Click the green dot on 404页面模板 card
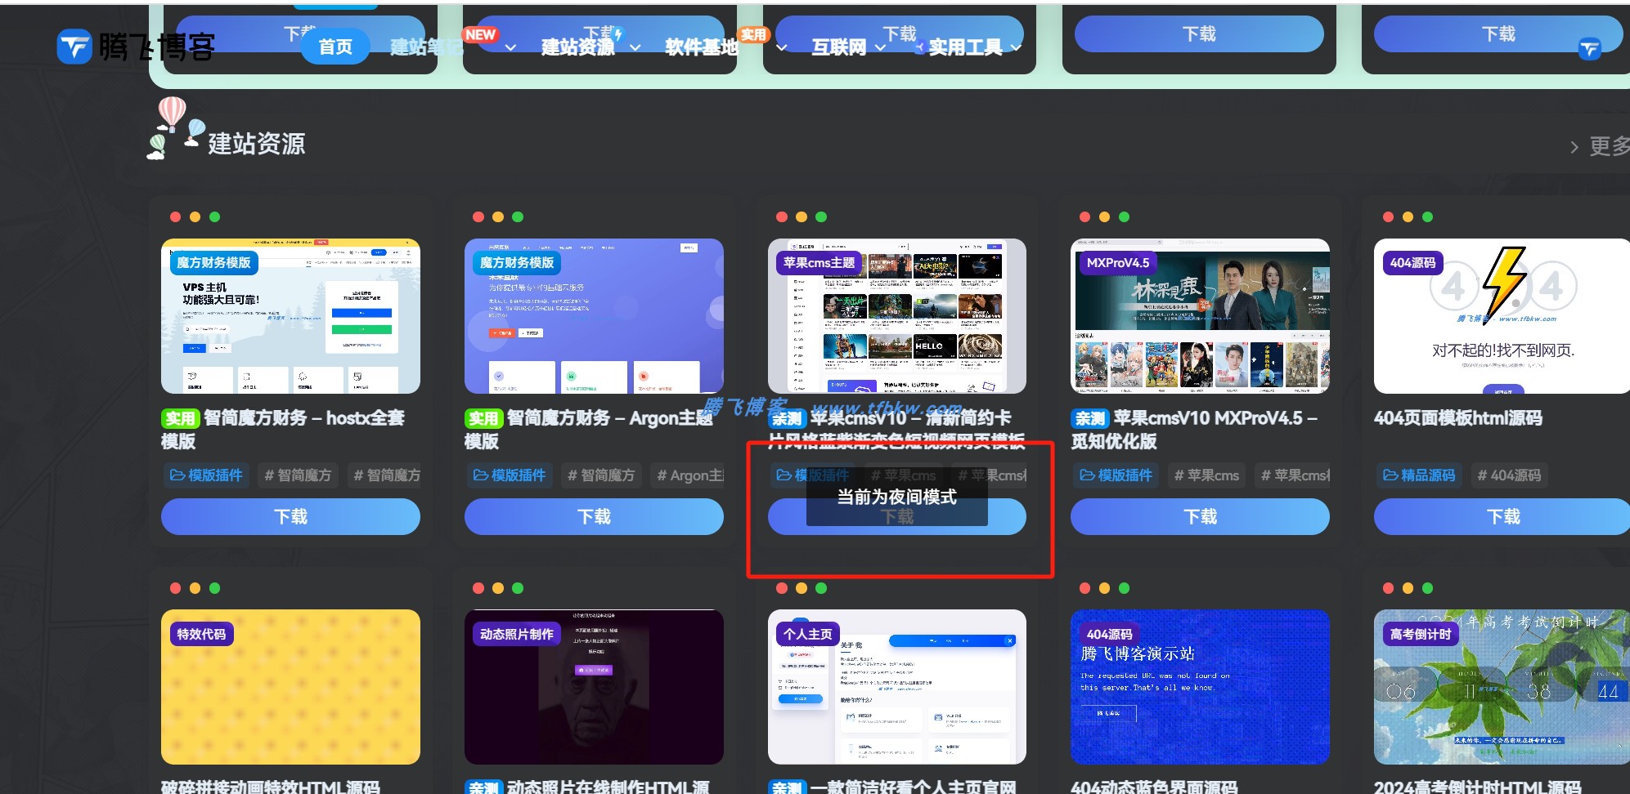The width and height of the screenshot is (1630, 794). coord(1426,216)
